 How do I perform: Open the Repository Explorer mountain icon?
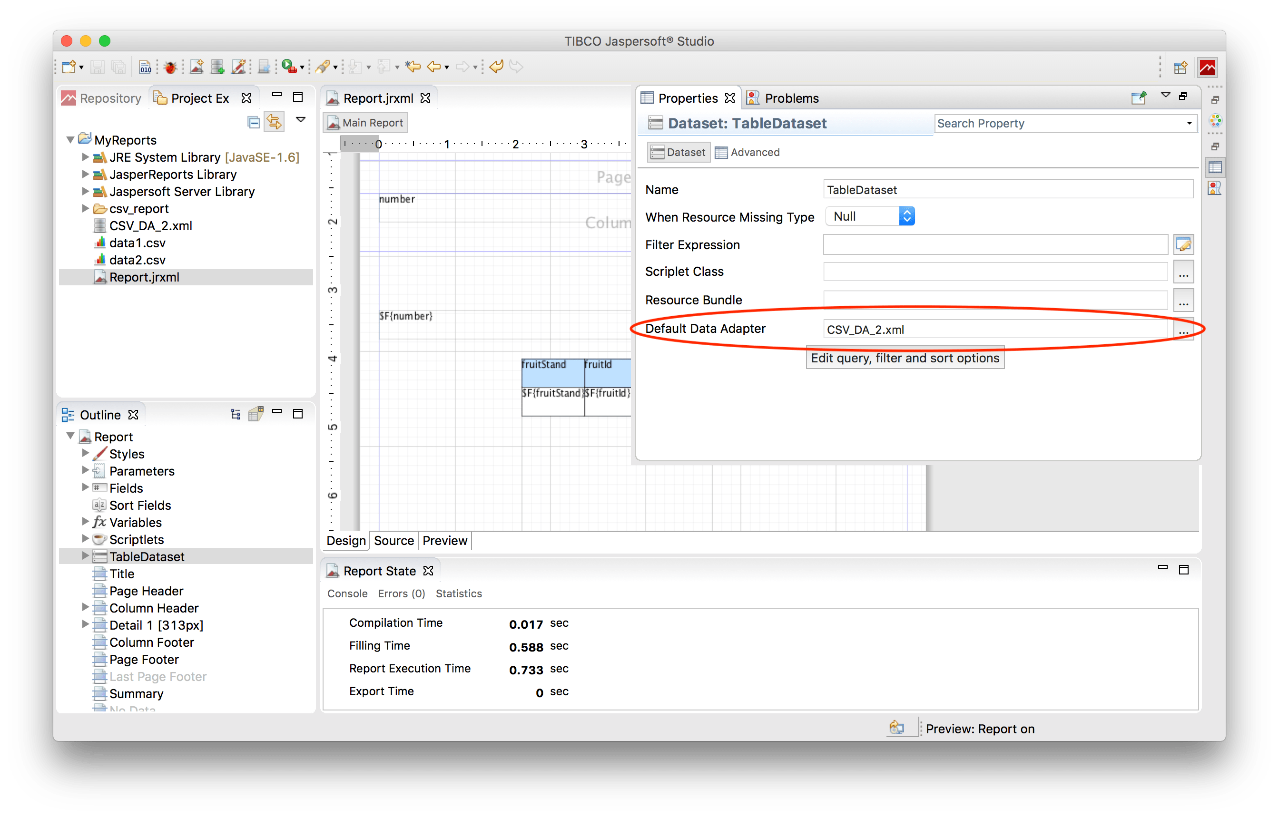(69, 97)
